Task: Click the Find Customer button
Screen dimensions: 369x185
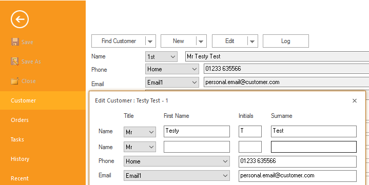Action: tap(119, 41)
